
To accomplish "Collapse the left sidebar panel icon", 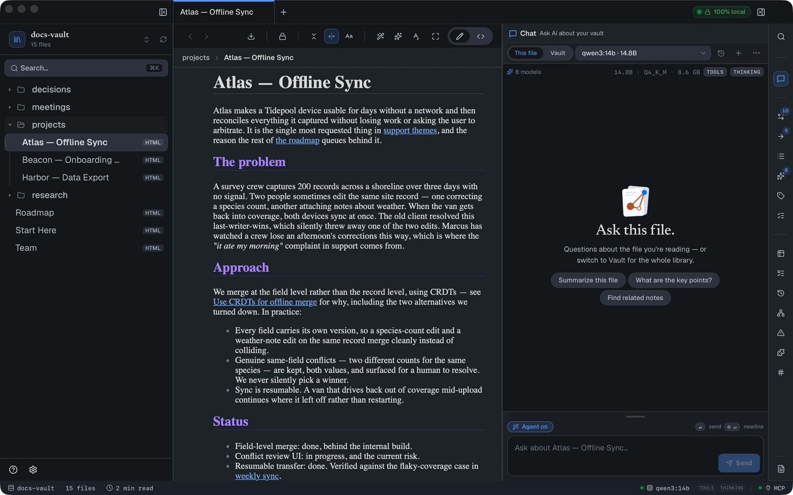I will tap(163, 12).
